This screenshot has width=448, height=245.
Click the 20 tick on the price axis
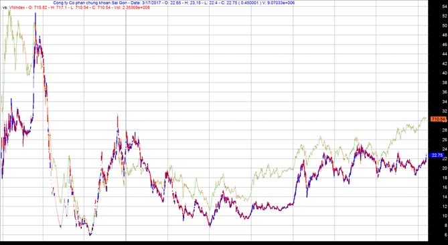[445, 168]
